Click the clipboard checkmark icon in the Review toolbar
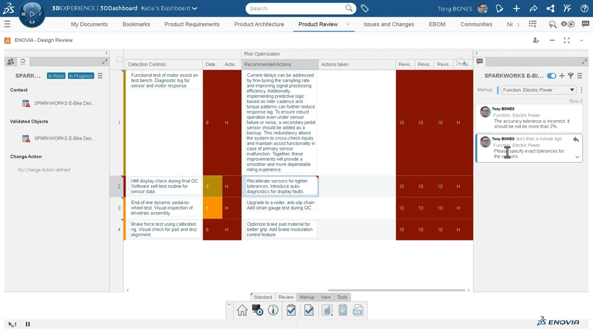Screen dimensions: 593x333 tap(292, 311)
